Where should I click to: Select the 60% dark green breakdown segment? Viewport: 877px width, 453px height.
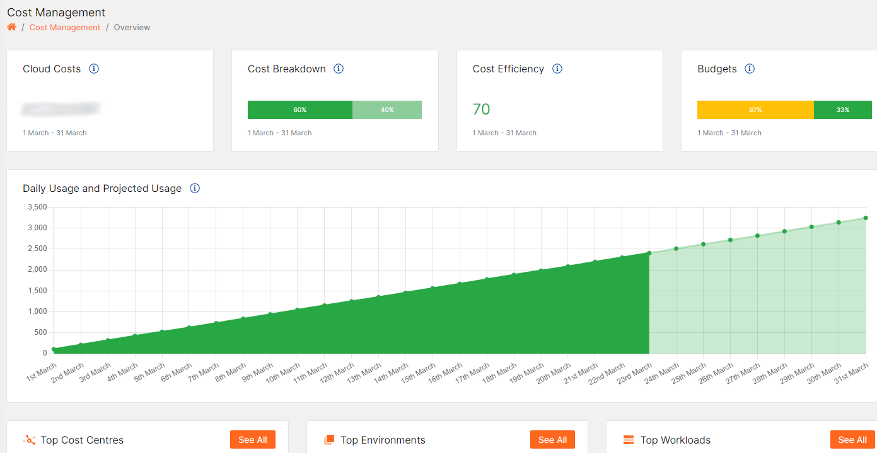[300, 109]
